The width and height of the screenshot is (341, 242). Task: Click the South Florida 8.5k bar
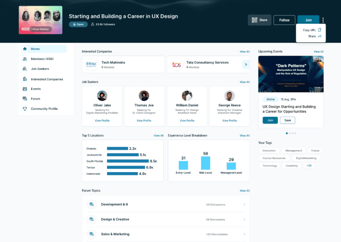point(128,161)
